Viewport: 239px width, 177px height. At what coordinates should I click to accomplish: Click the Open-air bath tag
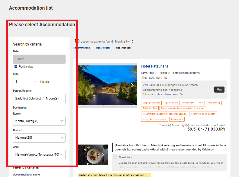171,103
